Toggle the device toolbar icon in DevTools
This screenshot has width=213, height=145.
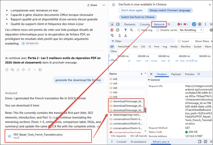[118, 24]
